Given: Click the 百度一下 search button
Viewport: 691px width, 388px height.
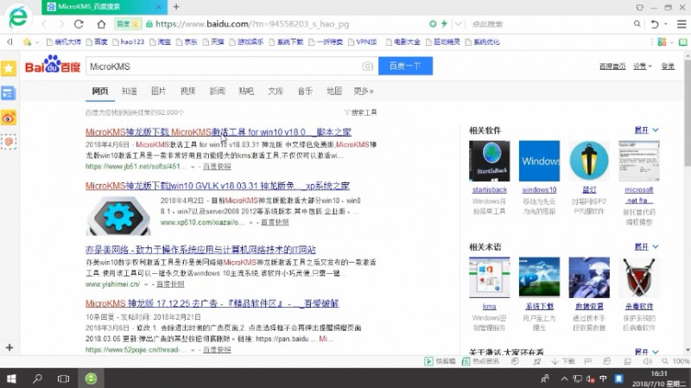Looking at the screenshot, I should point(405,67).
